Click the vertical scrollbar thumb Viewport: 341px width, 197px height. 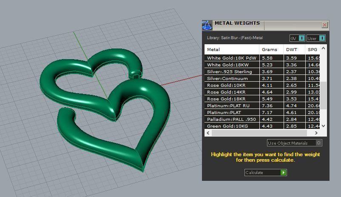coord(324,95)
